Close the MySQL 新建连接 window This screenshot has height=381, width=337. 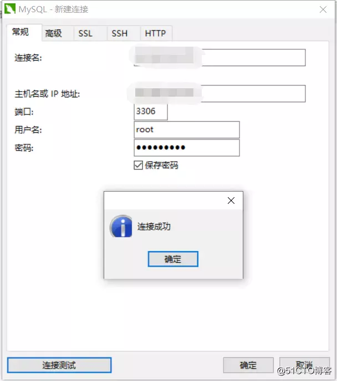(x=323, y=9)
